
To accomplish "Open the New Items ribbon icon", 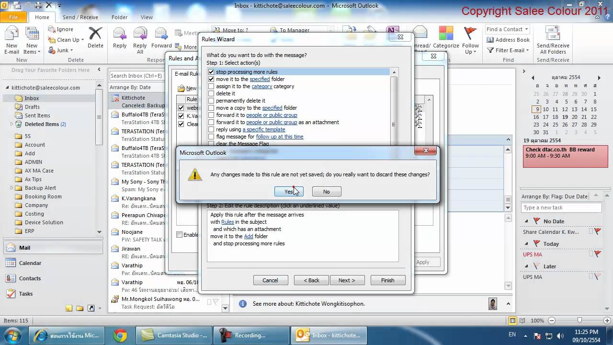I will coord(32,41).
